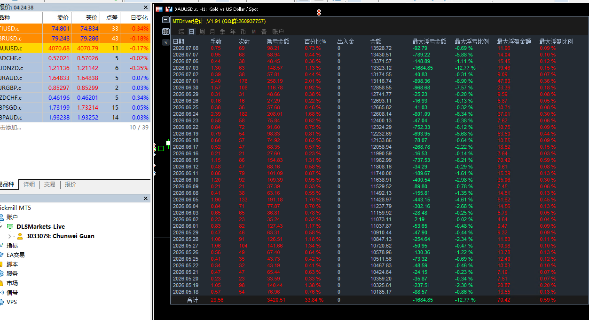Collapse MTDriver panel with the minus button
The image size is (589, 320).
point(165,20)
